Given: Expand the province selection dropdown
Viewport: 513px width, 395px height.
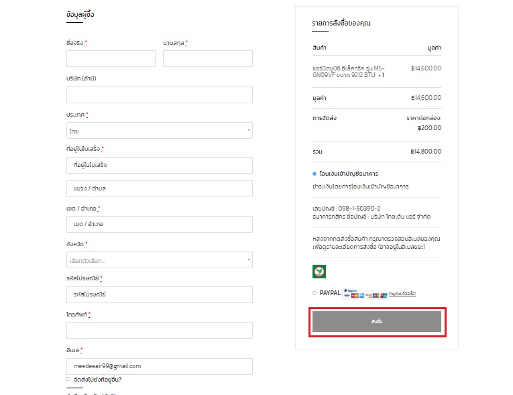Looking at the screenshot, I should tap(160, 260).
